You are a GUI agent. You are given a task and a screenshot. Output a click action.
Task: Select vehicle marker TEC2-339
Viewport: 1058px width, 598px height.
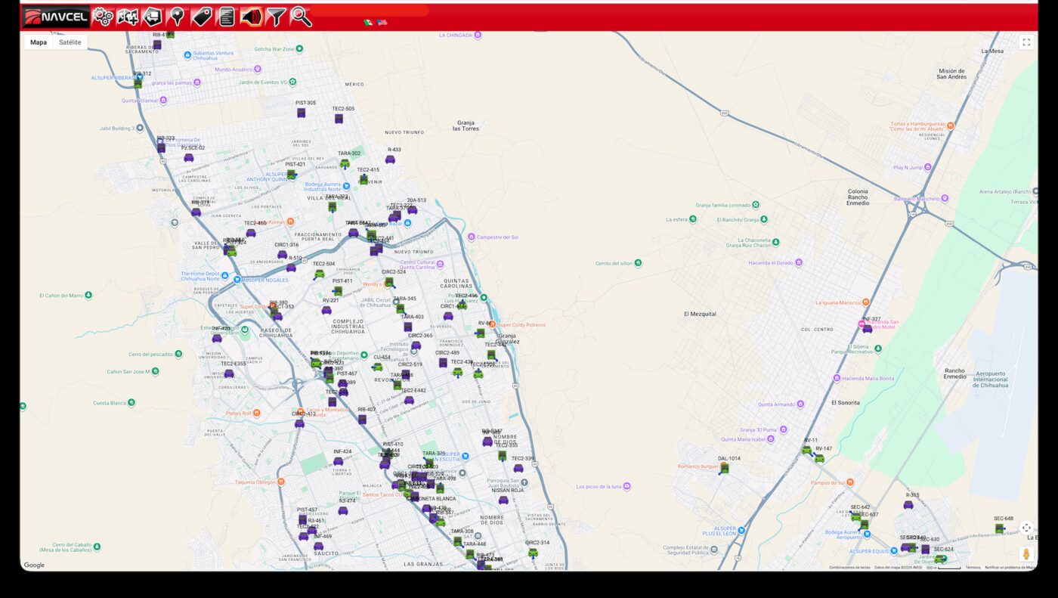point(518,468)
